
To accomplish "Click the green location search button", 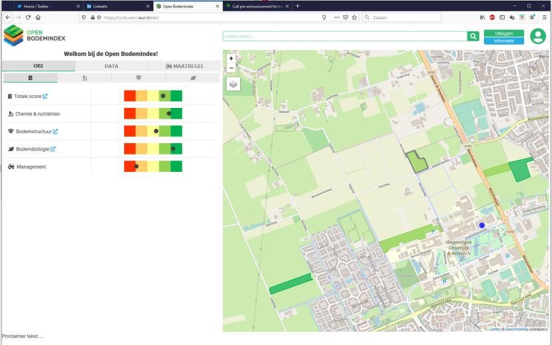I will click(x=473, y=36).
